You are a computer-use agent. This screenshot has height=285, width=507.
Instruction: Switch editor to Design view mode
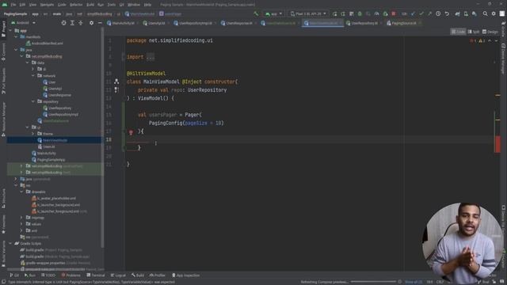point(490,32)
